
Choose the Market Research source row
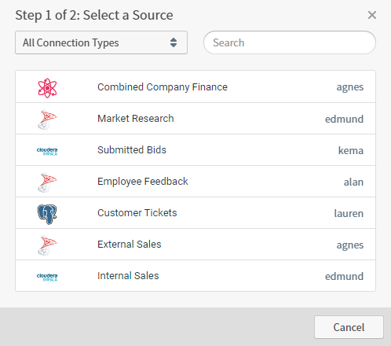pyautogui.click(x=195, y=119)
